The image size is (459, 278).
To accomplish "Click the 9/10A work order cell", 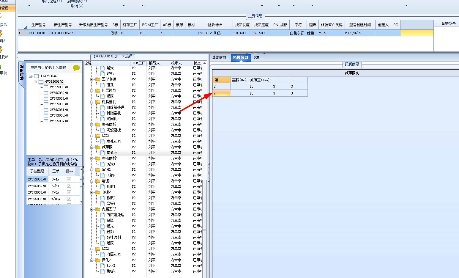I will click(x=56, y=199).
